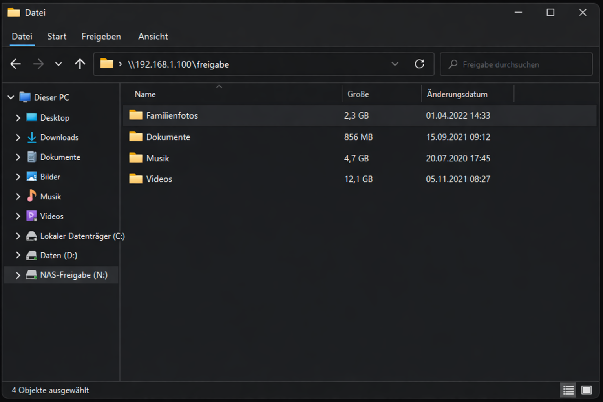Select the Dokumente folder in the file list

coord(168,137)
